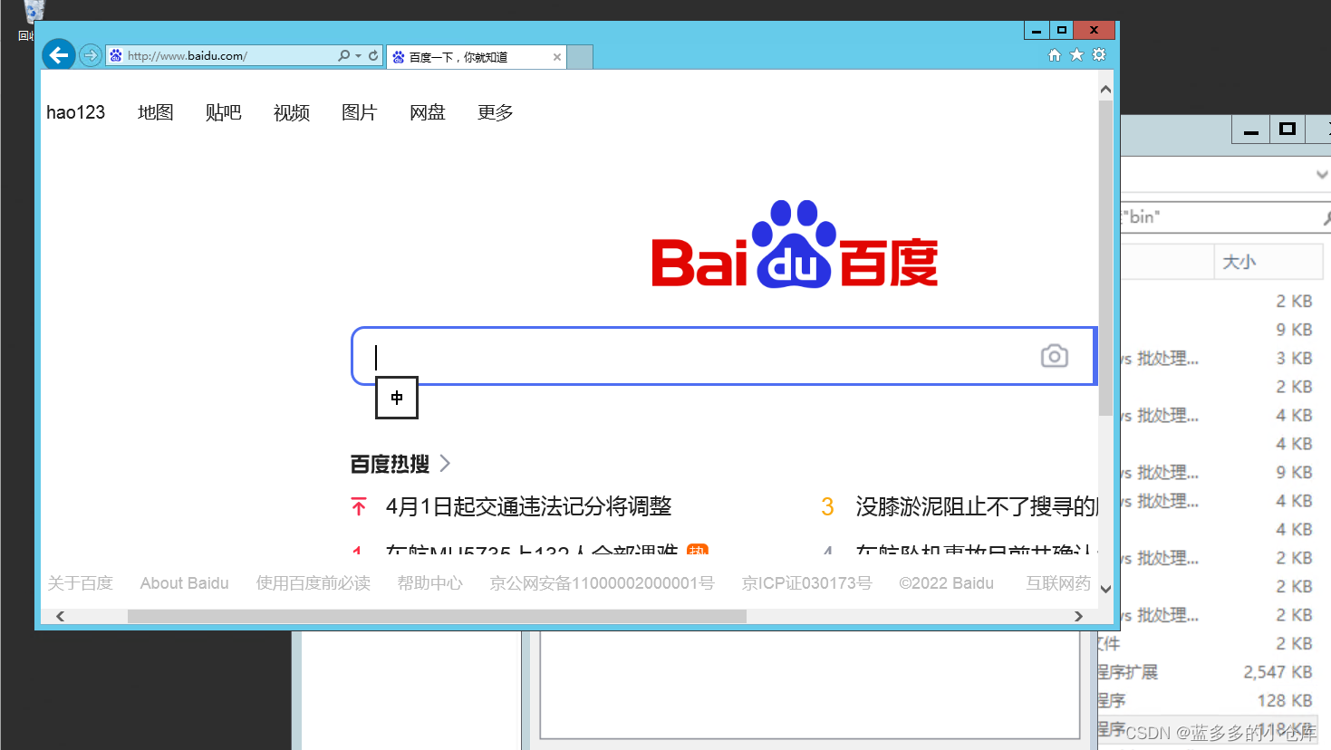Click the search magnifier in the address bar

coord(344,55)
